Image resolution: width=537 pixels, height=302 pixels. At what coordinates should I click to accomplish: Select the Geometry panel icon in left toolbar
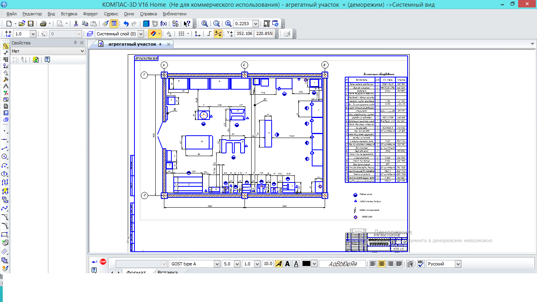6,46
